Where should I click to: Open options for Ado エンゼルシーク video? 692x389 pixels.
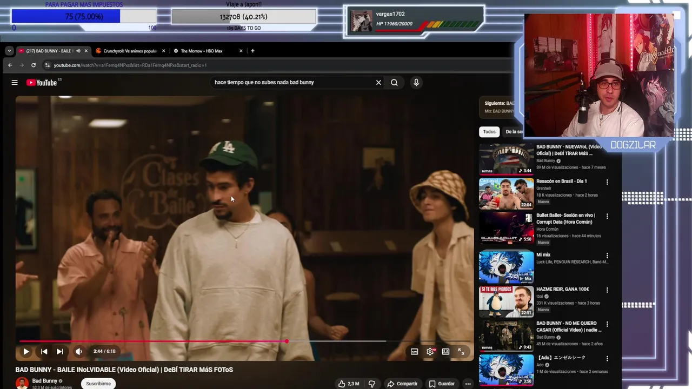coord(607,358)
